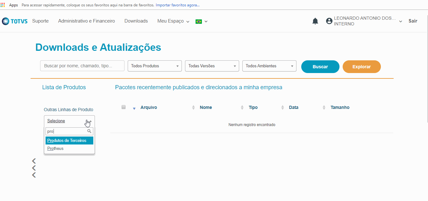Open Administrativo e Financeiro menu

(87, 21)
